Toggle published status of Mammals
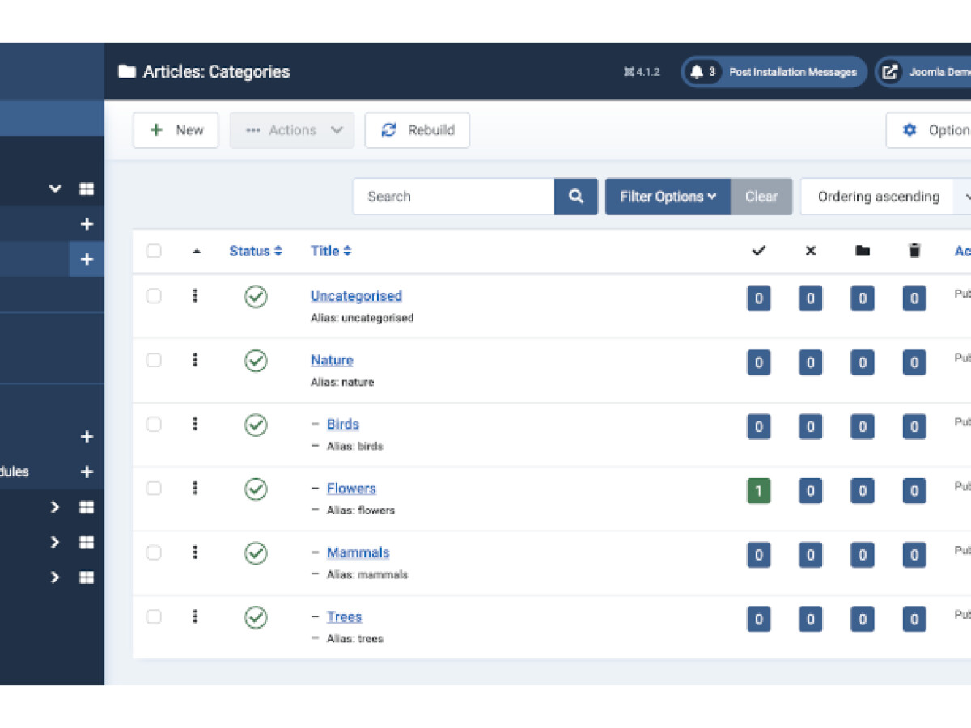Screen dimensions: 971x728 [x=256, y=553]
